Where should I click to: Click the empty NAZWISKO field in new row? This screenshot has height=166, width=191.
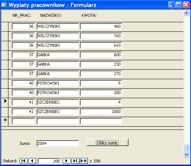tap(58, 121)
